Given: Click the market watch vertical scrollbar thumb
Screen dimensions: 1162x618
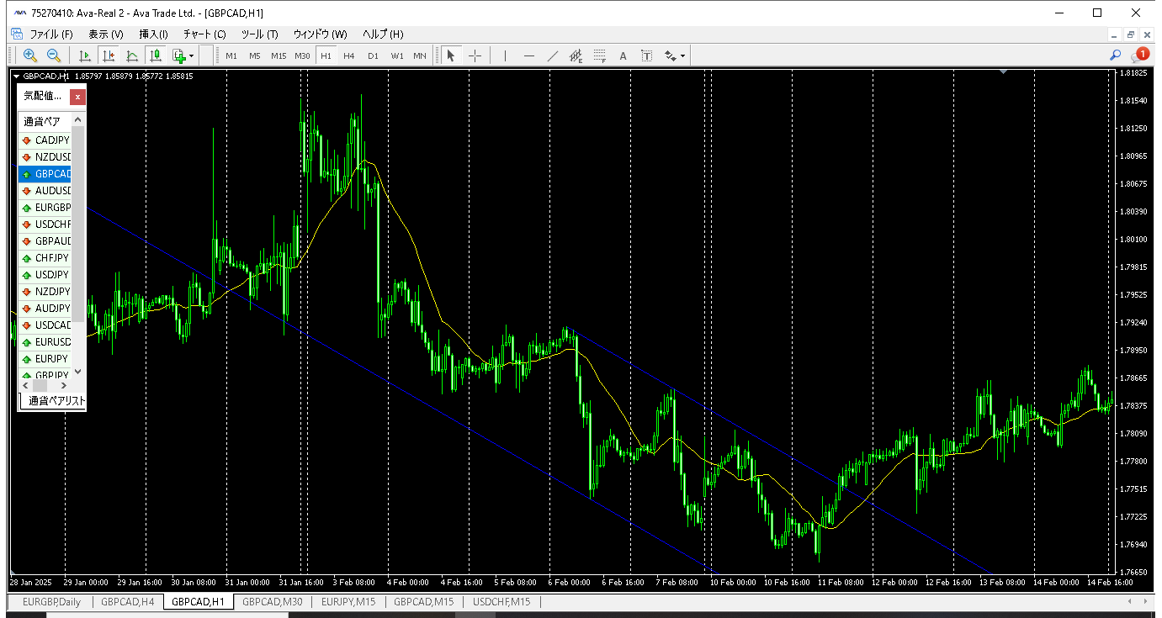Looking at the screenshot, I should click(78, 225).
